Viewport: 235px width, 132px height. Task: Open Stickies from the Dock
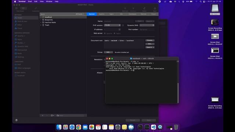tap(124, 127)
